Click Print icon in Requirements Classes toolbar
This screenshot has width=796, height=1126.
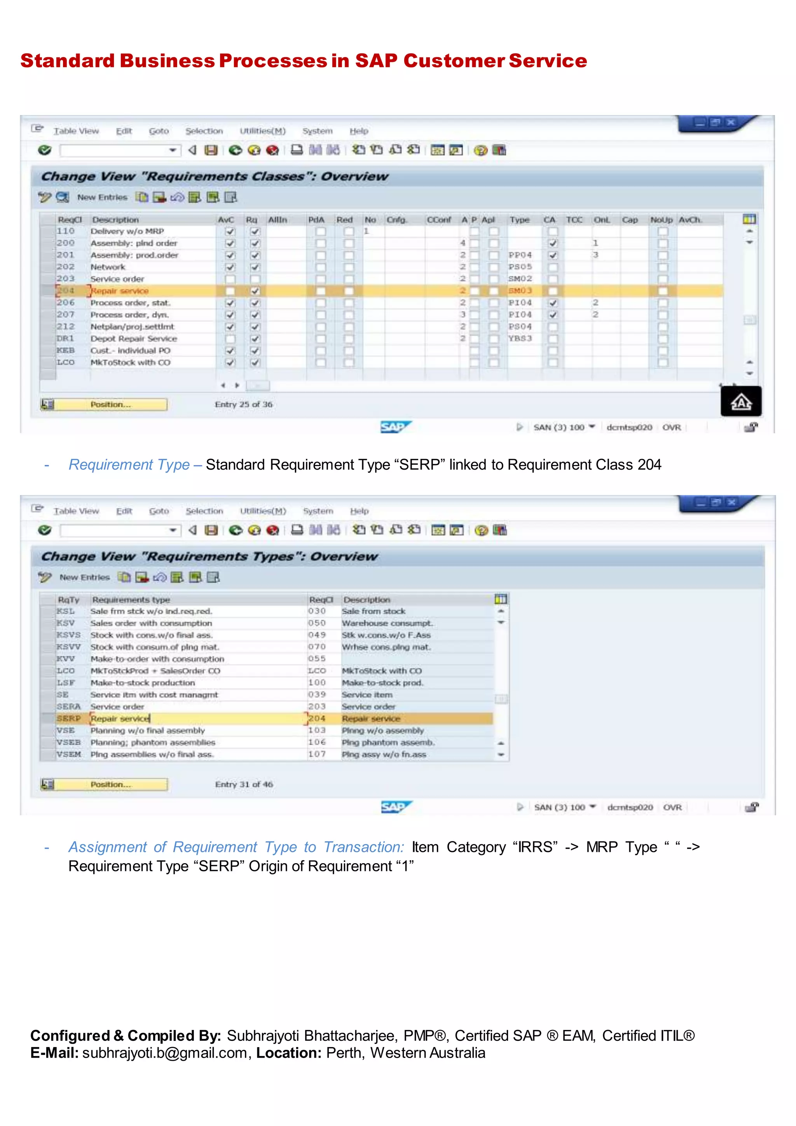[297, 150]
